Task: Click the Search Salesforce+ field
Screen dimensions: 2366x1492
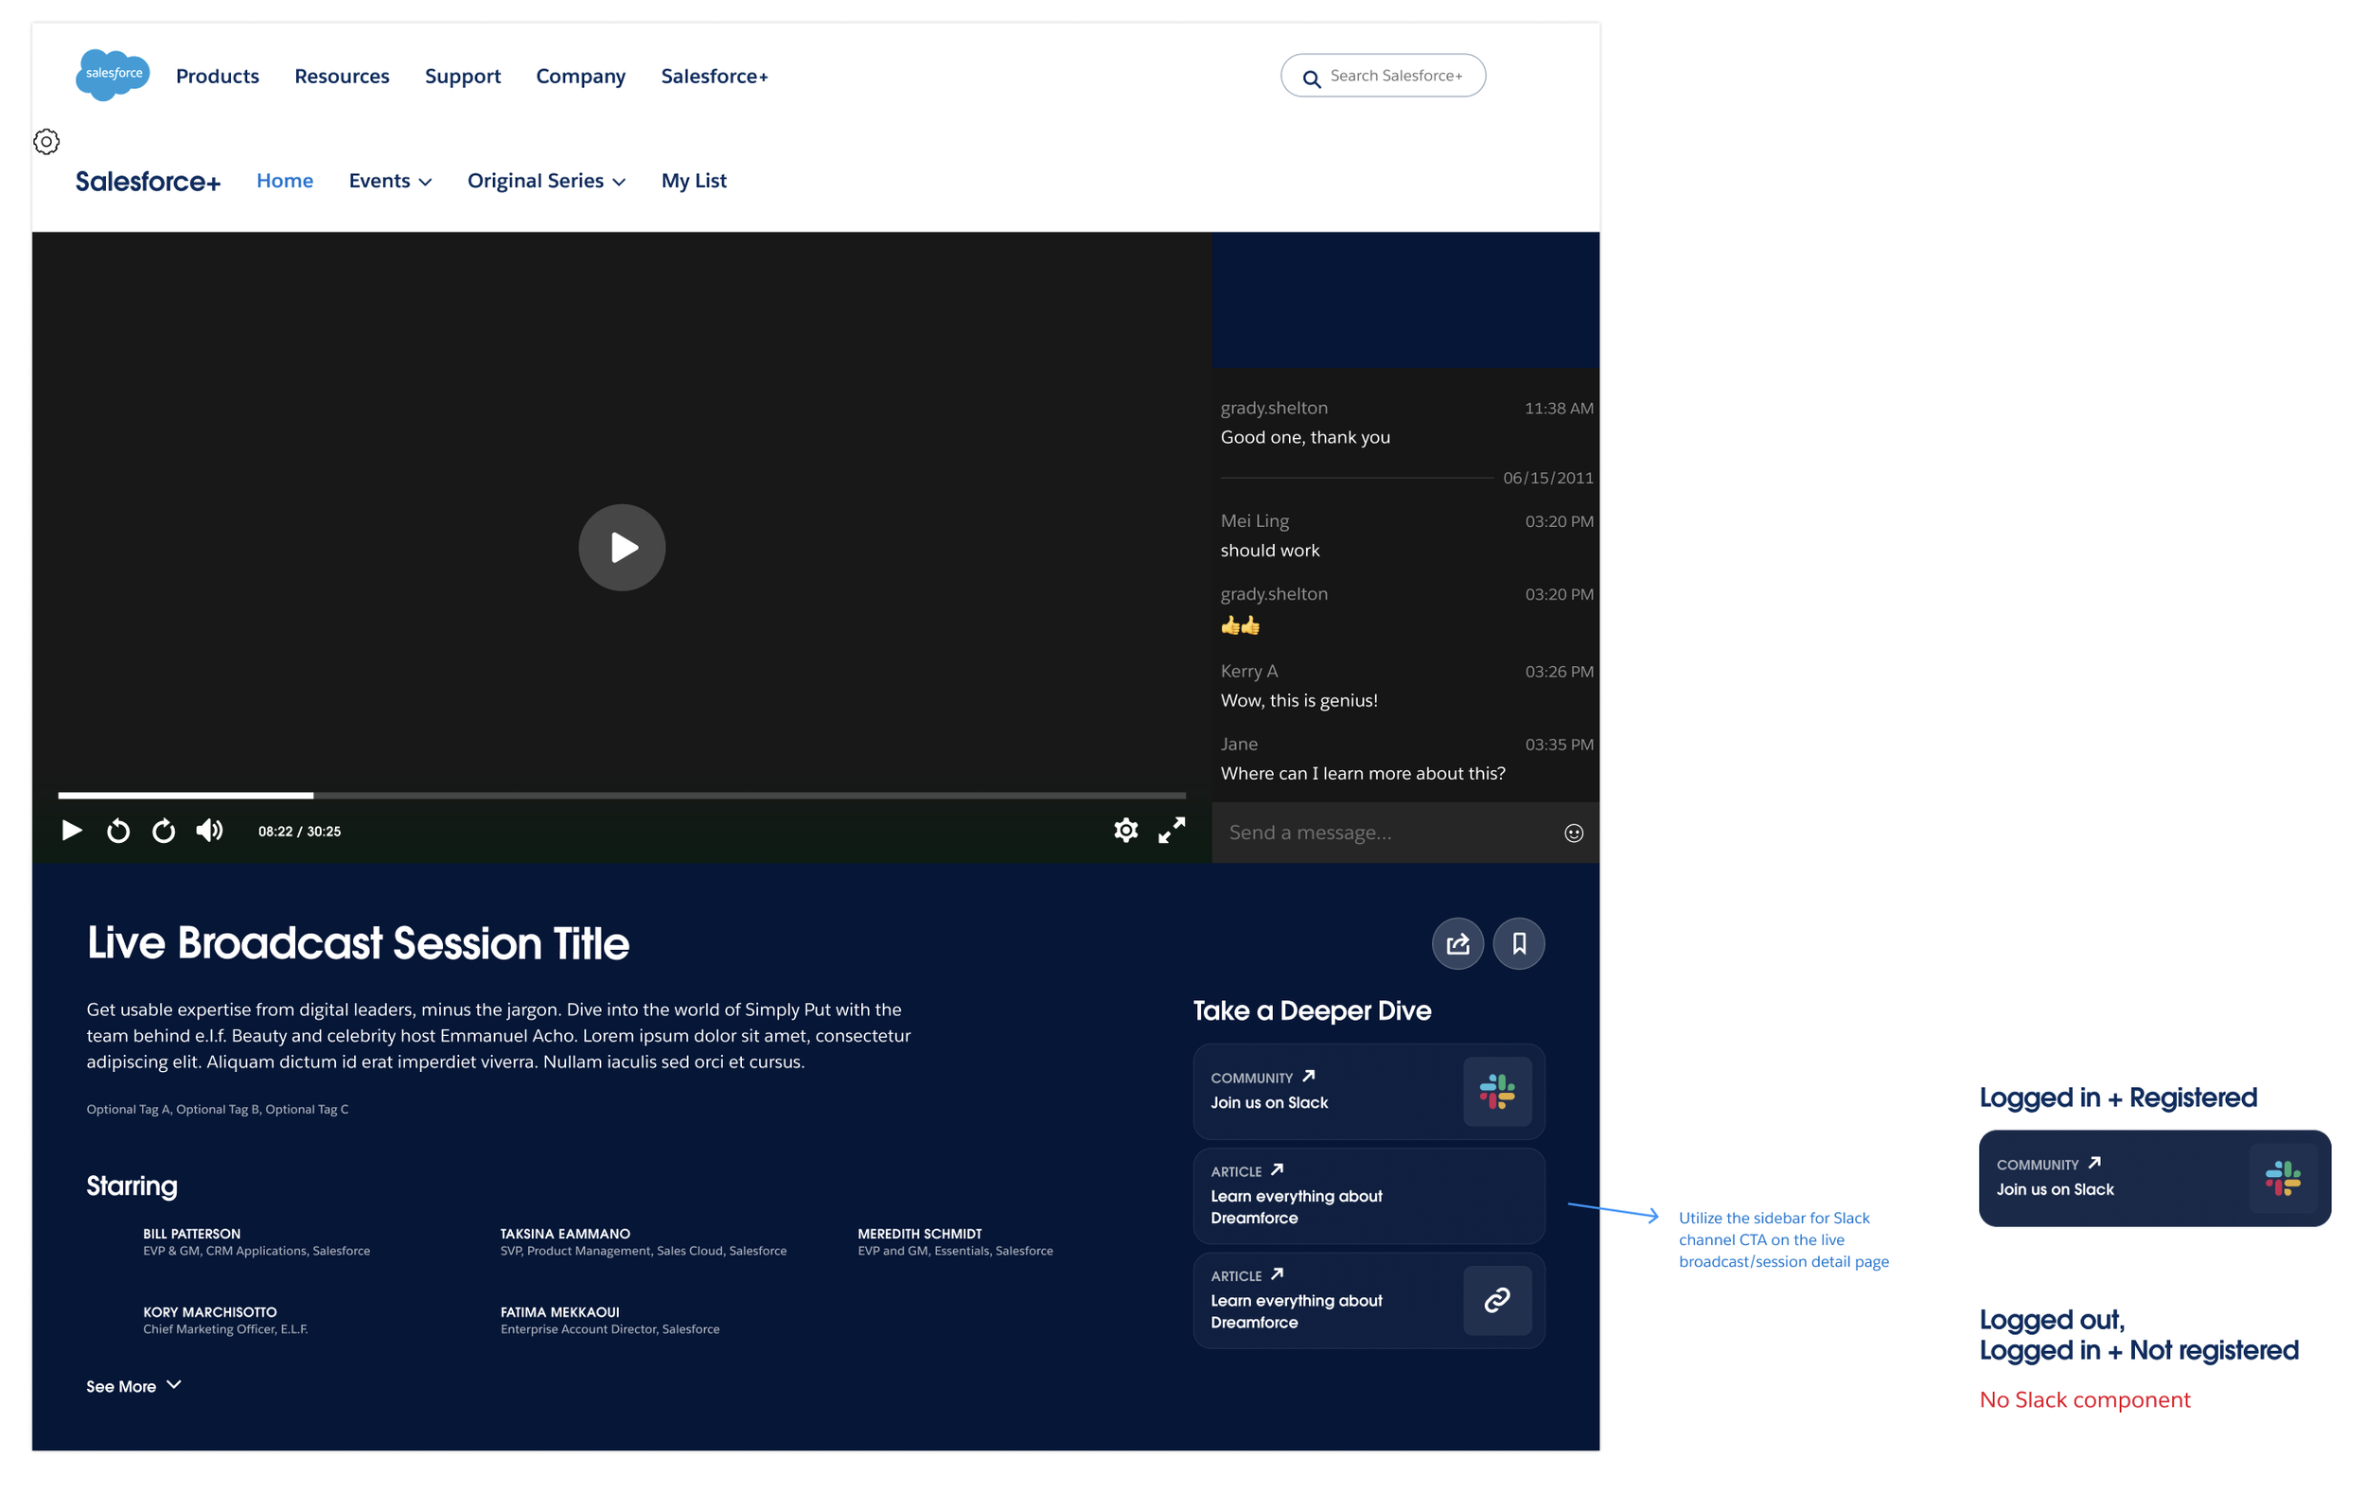Action: pyautogui.click(x=1384, y=76)
